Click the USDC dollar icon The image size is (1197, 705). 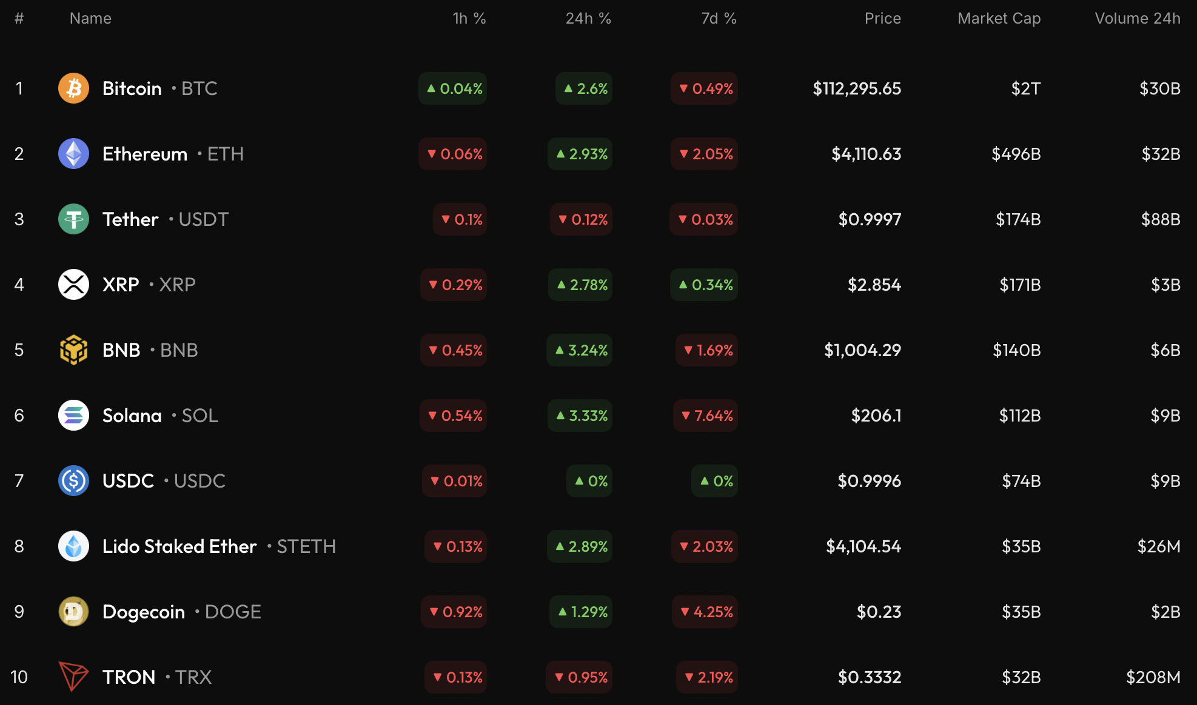pyautogui.click(x=73, y=481)
